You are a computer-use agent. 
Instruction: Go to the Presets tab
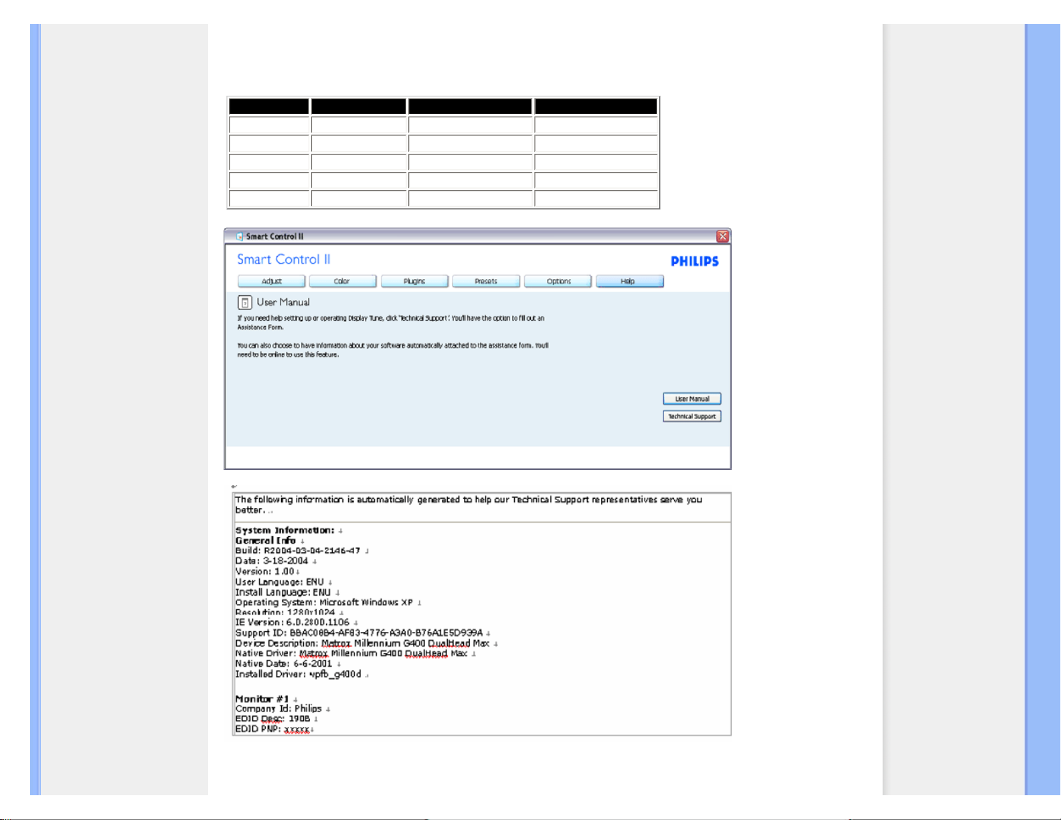[486, 281]
